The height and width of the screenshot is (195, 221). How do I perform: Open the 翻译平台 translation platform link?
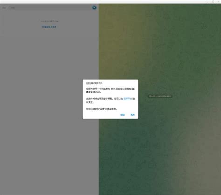pyautogui.click(x=128, y=99)
